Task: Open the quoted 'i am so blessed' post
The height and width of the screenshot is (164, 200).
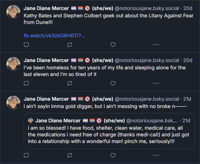Action: click(109, 135)
